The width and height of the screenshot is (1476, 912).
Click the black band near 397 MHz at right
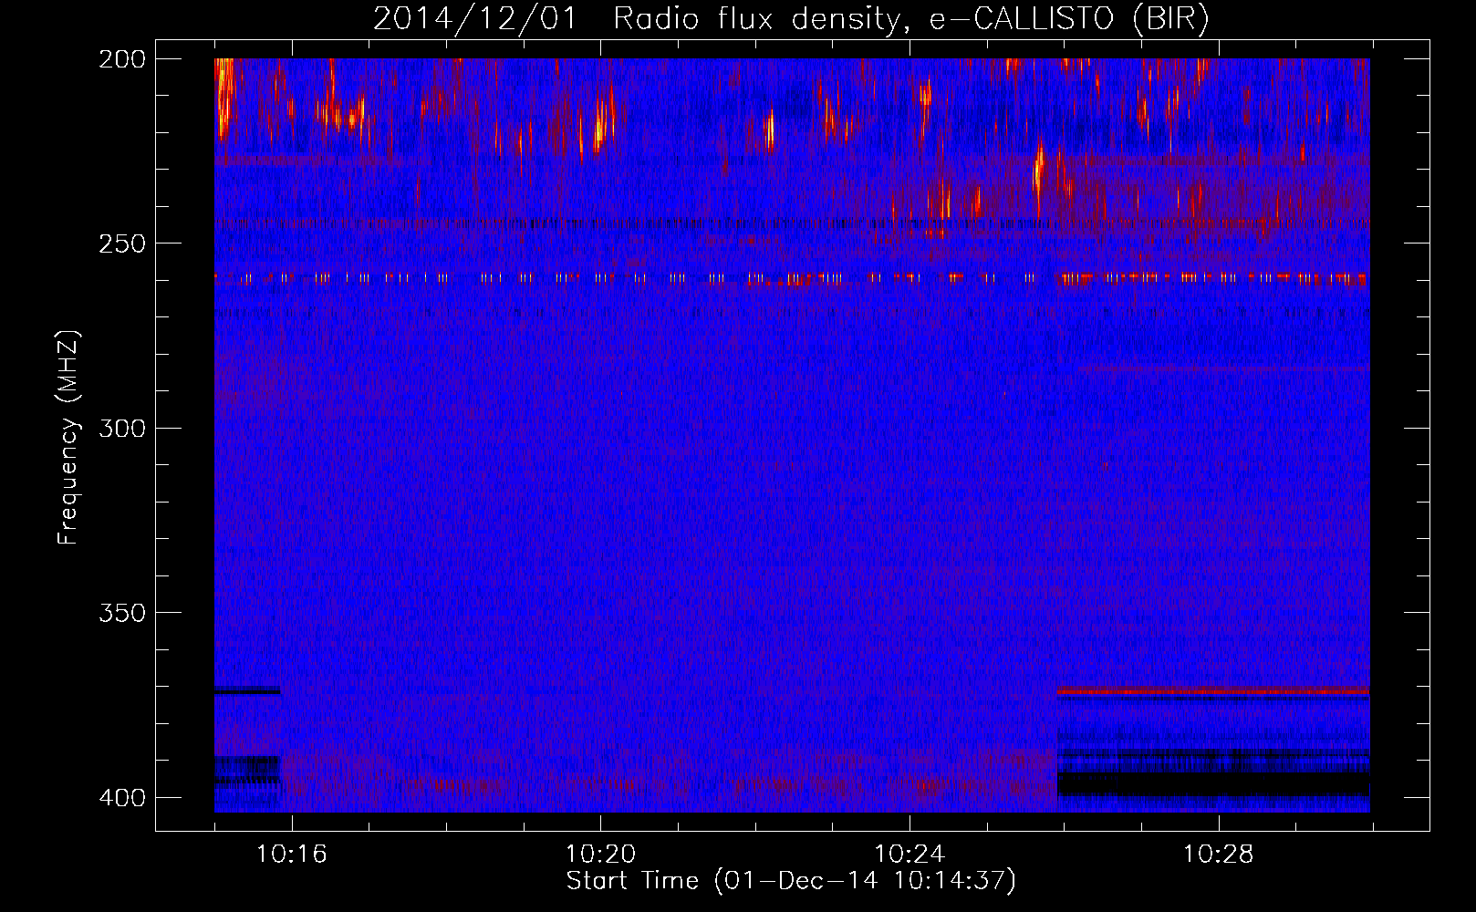(1213, 783)
